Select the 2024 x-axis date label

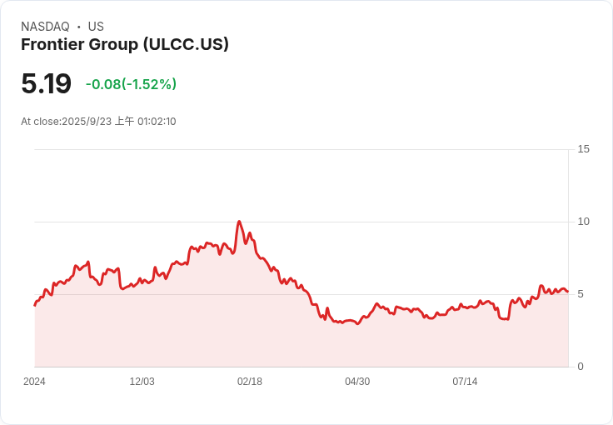(x=34, y=382)
